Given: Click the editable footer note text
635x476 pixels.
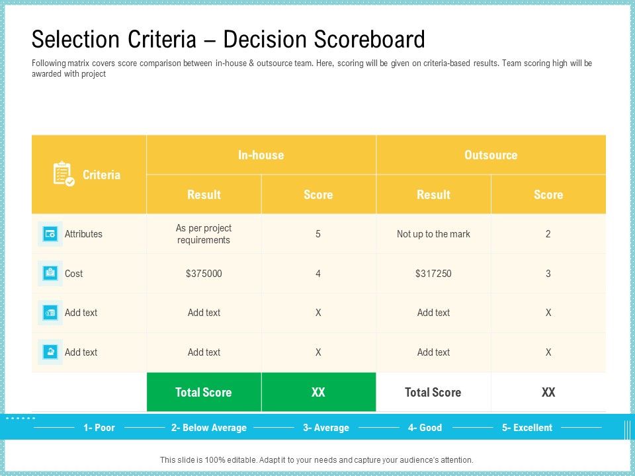Looking at the screenshot, I should (x=317, y=459).
